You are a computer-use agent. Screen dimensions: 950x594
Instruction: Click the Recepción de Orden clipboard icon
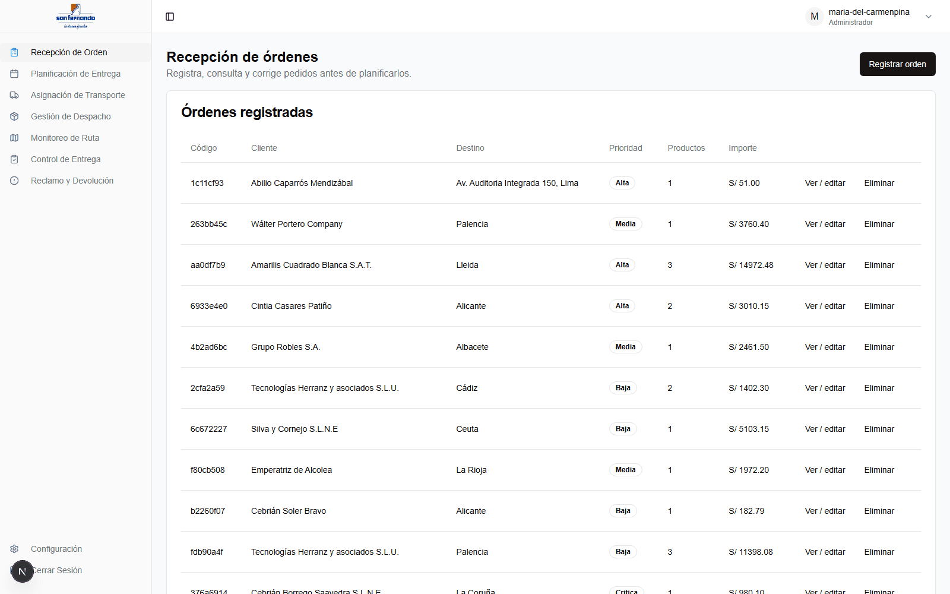[14, 52]
